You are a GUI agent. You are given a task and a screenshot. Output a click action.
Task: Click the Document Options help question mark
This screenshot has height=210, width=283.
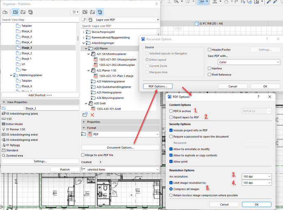point(267,39)
